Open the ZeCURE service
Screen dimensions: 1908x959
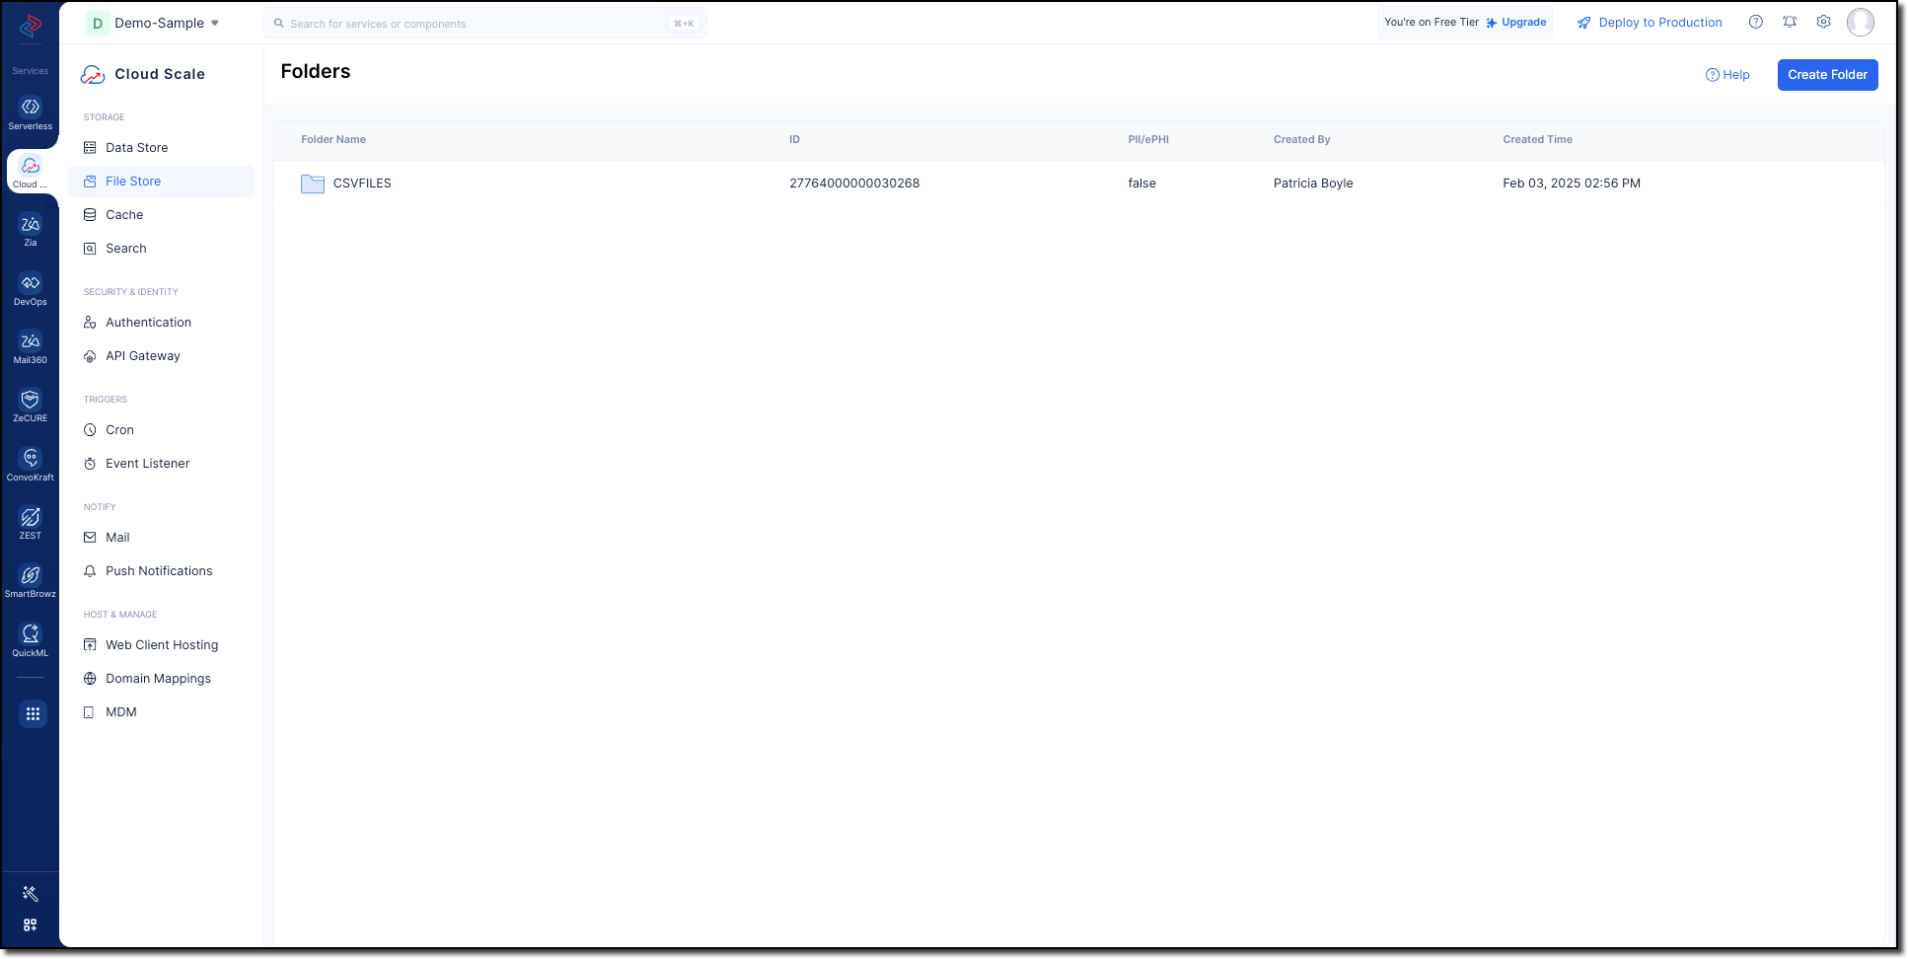tap(31, 406)
